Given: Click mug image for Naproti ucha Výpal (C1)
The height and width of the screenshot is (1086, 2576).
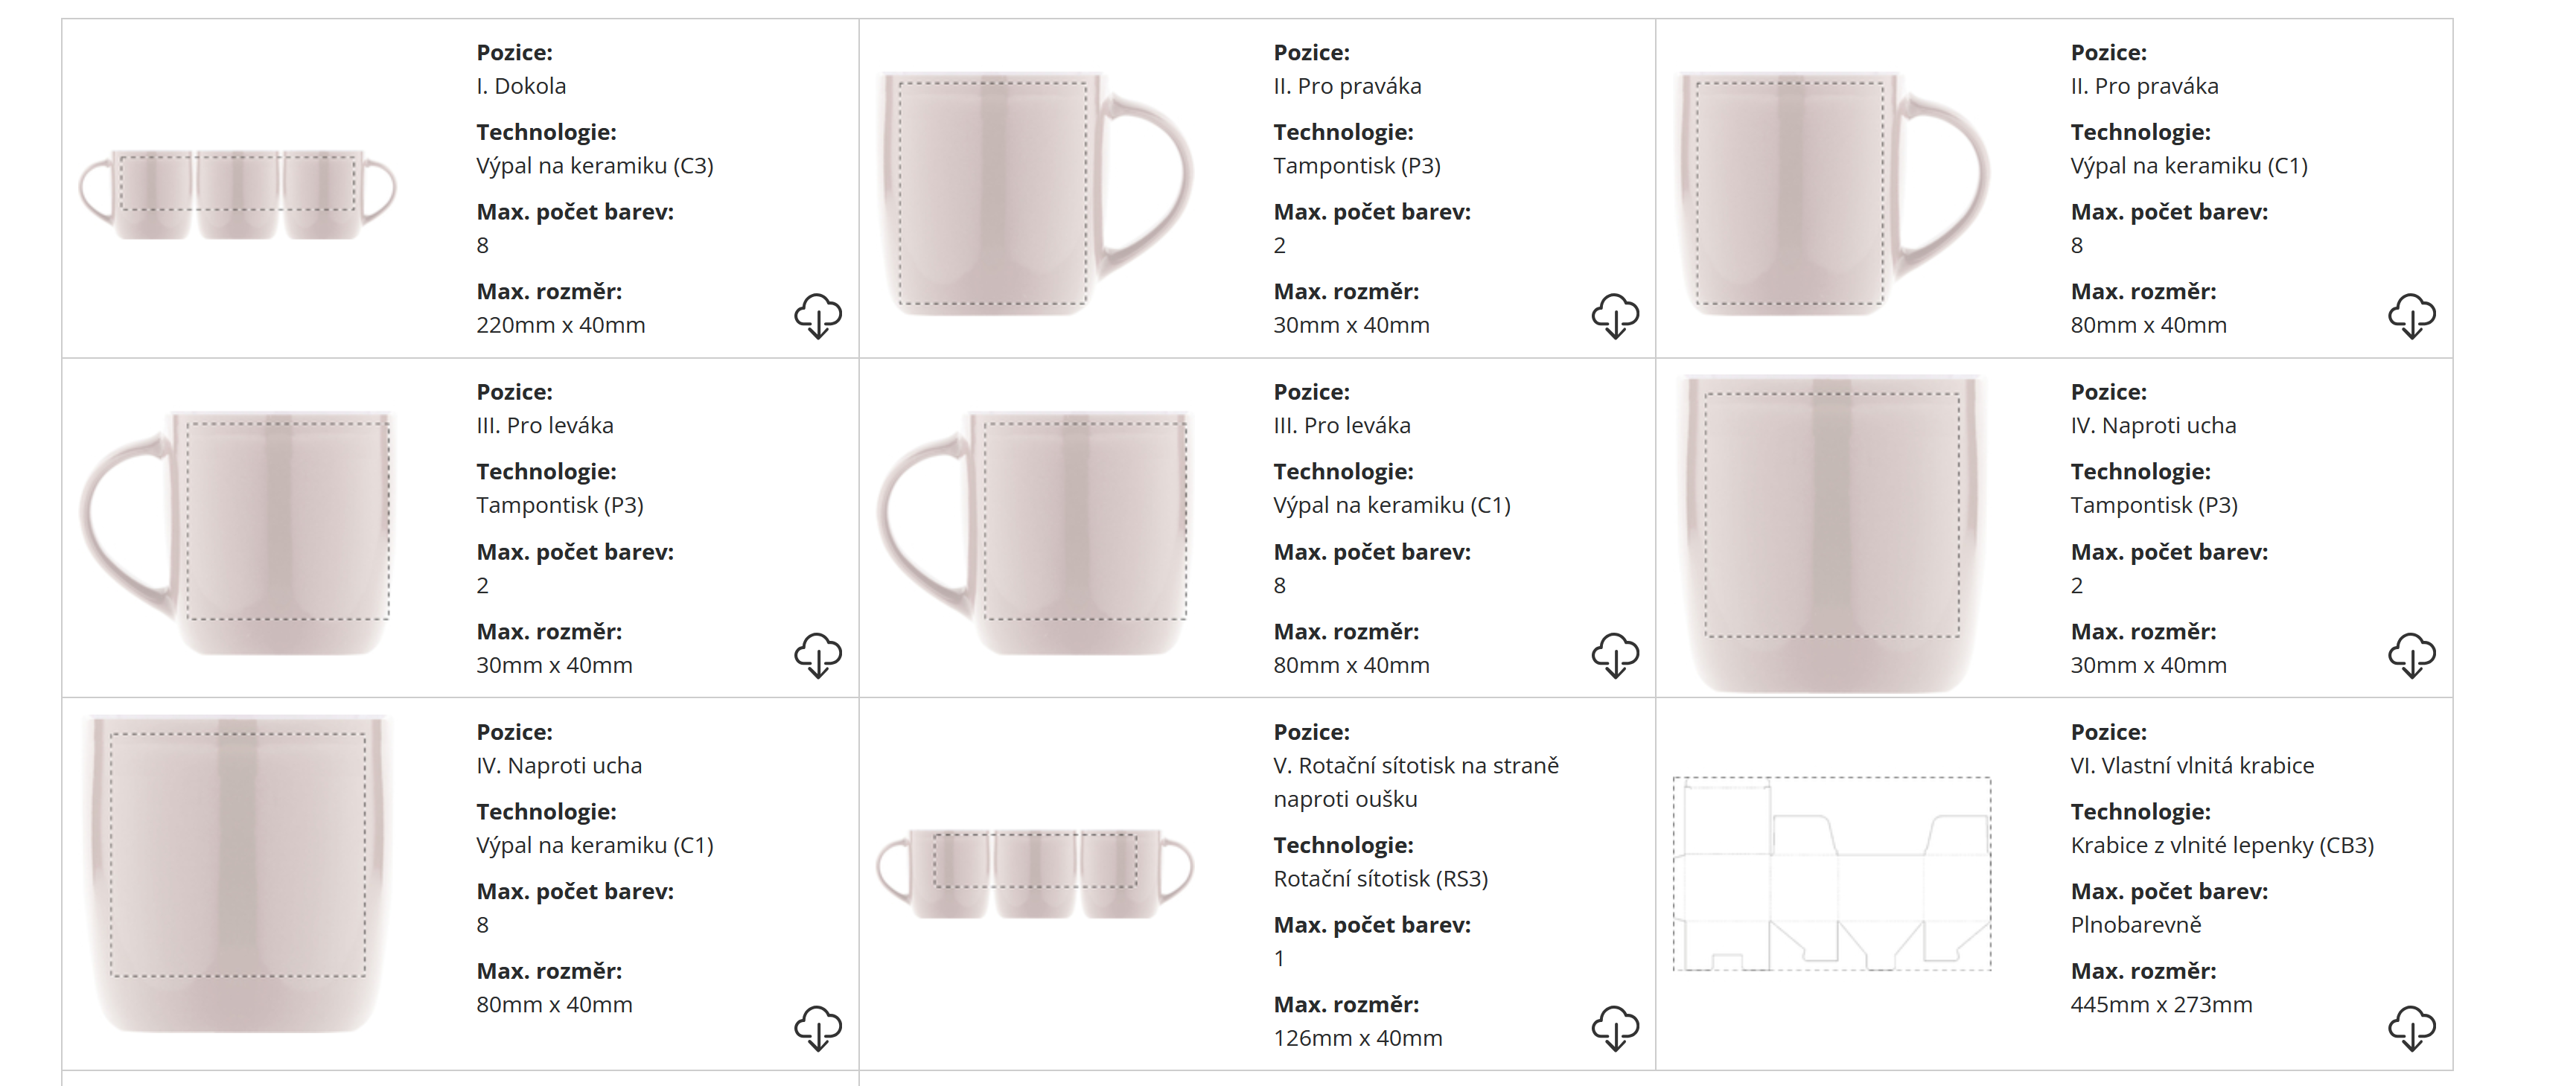Looking at the screenshot, I should 237,873.
